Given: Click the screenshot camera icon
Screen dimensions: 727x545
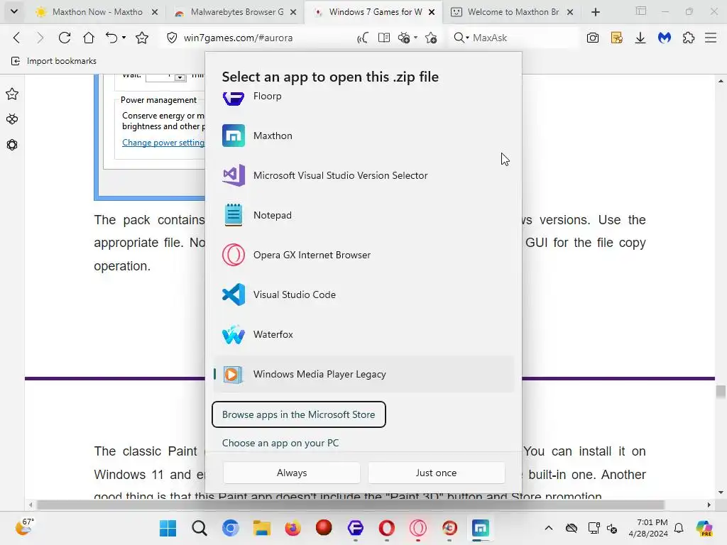Looking at the screenshot, I should 593,38.
